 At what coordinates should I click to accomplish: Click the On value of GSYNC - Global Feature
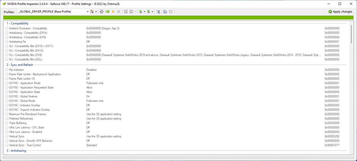(x=88, y=96)
